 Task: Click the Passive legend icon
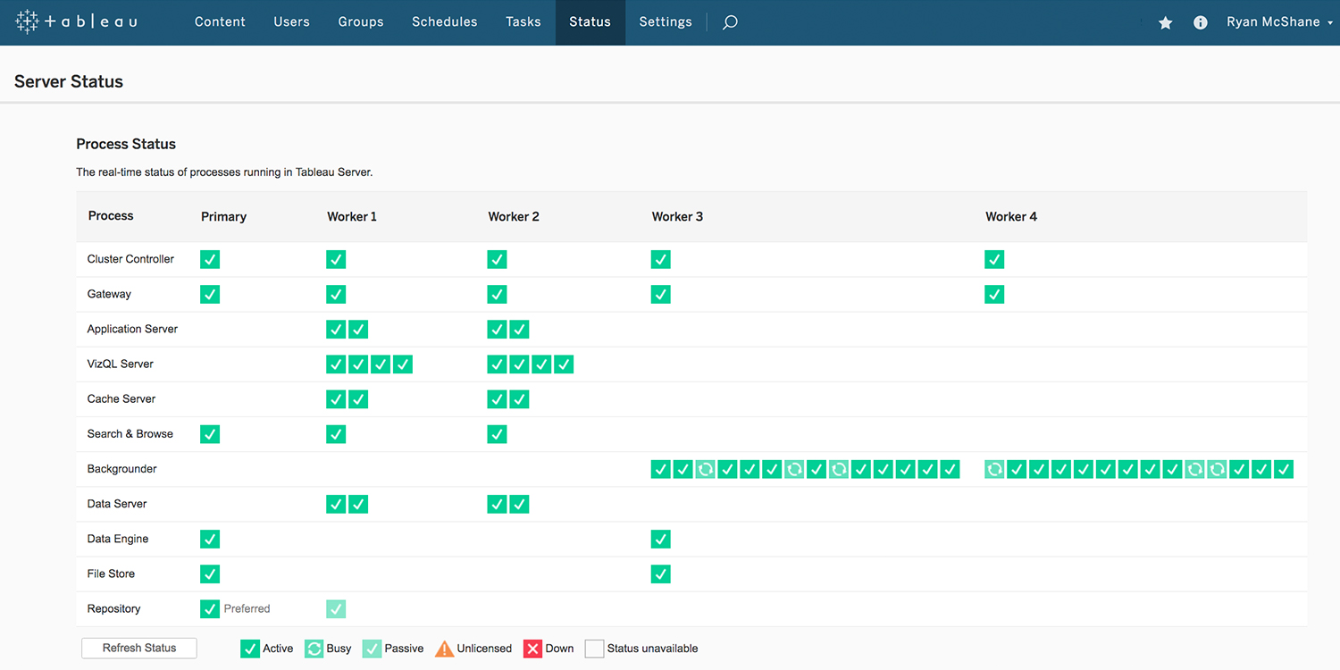click(372, 649)
